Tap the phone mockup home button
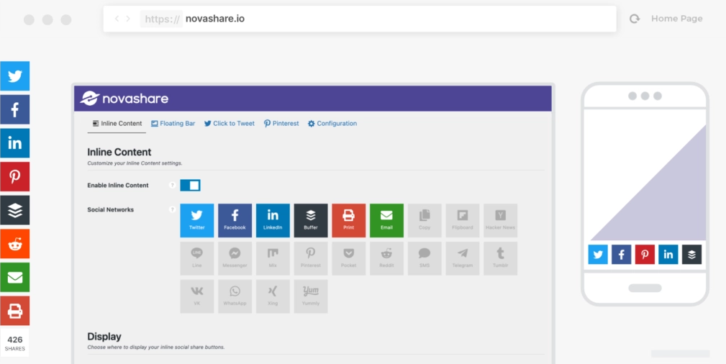The width and height of the screenshot is (726, 364). [645, 288]
